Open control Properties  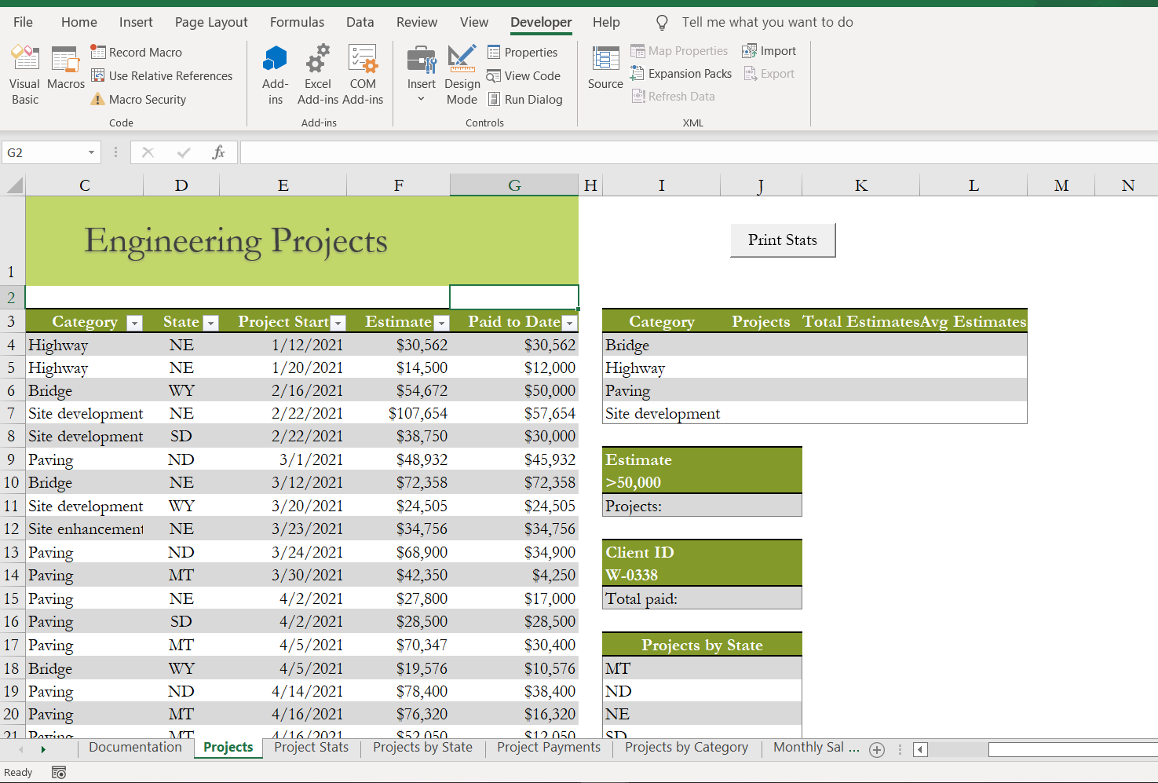523,52
